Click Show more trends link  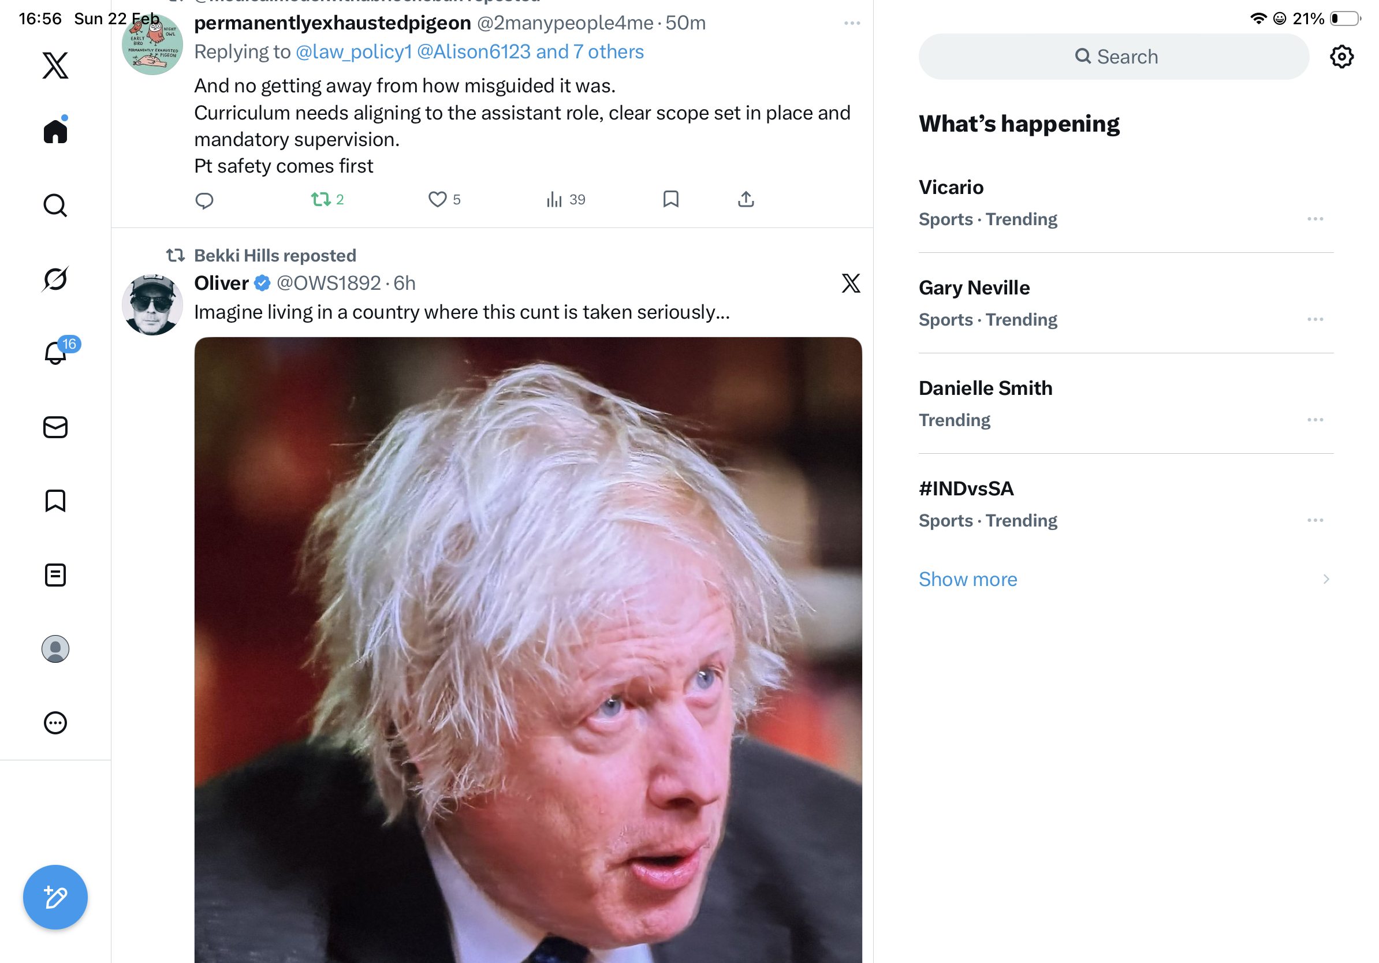point(968,580)
